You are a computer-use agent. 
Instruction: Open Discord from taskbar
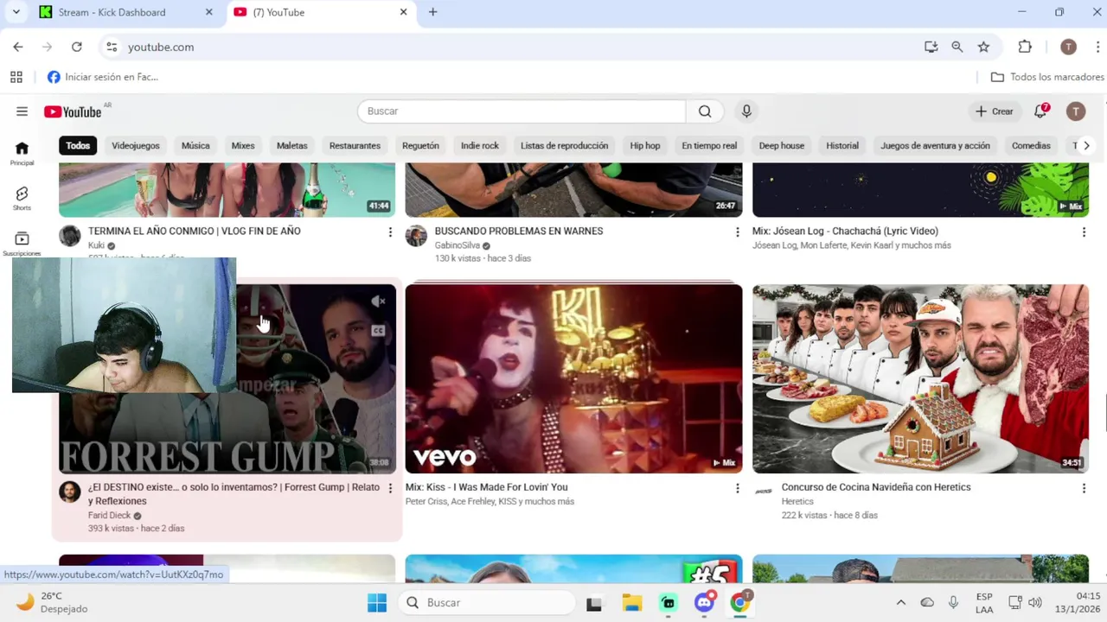[705, 603]
